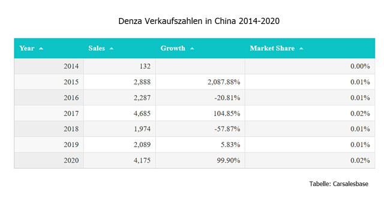Sort Market Share via its arrow icon

click(x=301, y=49)
